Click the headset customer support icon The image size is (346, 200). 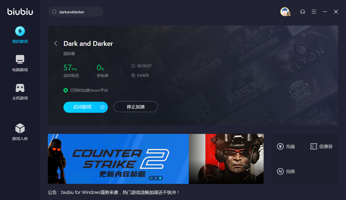(x=303, y=12)
